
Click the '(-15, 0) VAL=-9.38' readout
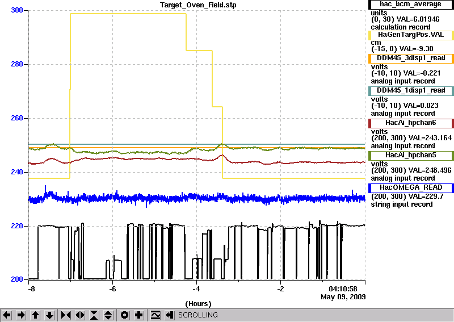pyautogui.click(x=402, y=49)
